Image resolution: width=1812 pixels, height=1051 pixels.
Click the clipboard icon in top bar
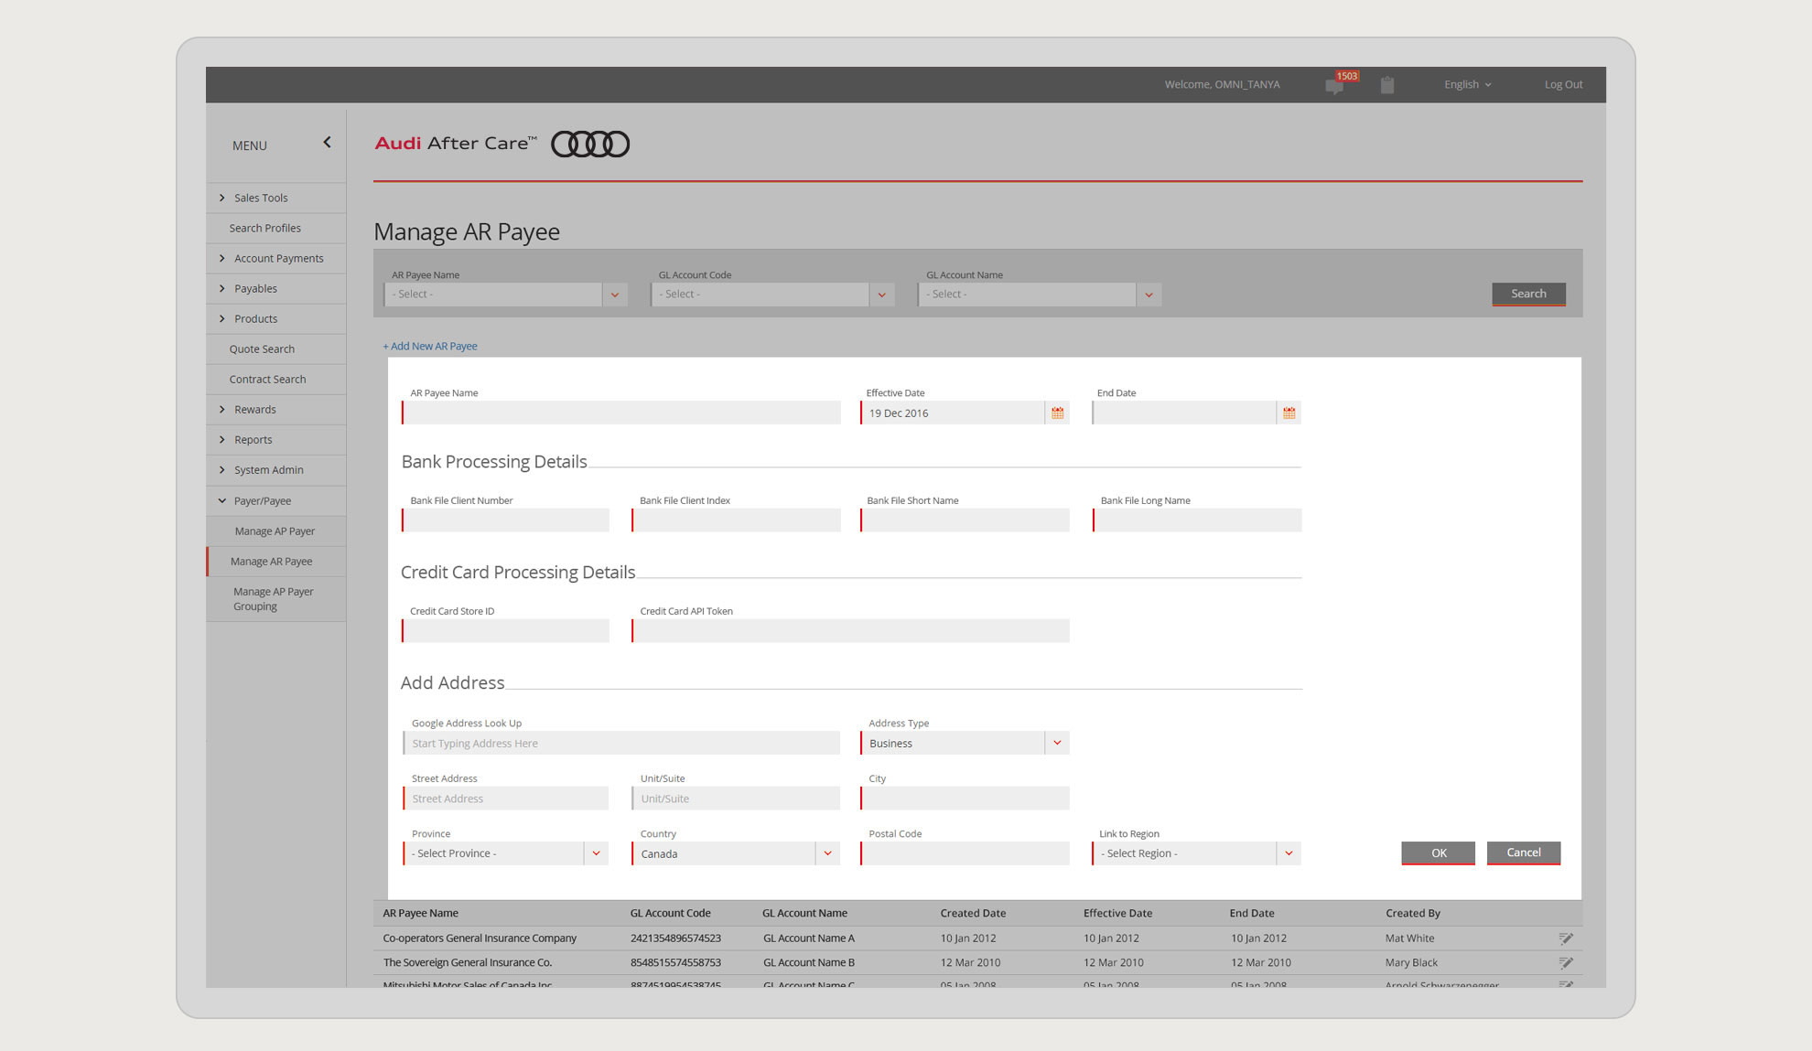coord(1387,85)
